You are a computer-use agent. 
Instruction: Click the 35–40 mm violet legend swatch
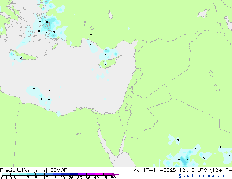click(91, 174)
